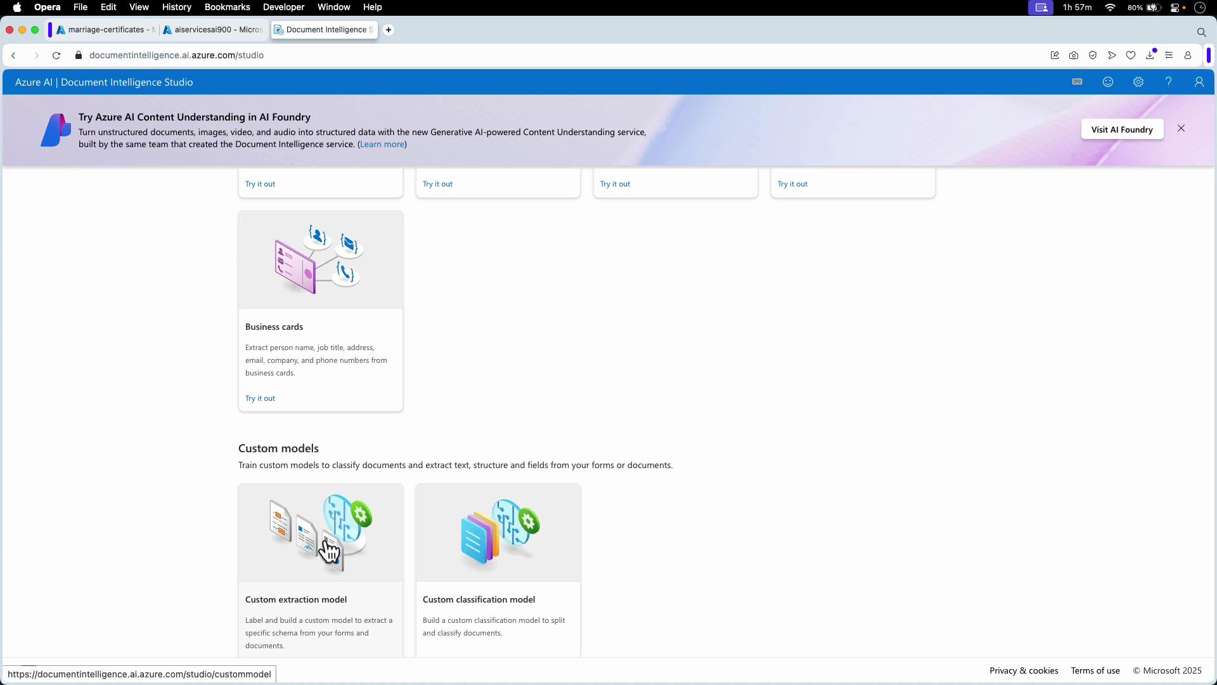Click the site security lock icon
The width and height of the screenshot is (1217, 685).
coord(79,56)
